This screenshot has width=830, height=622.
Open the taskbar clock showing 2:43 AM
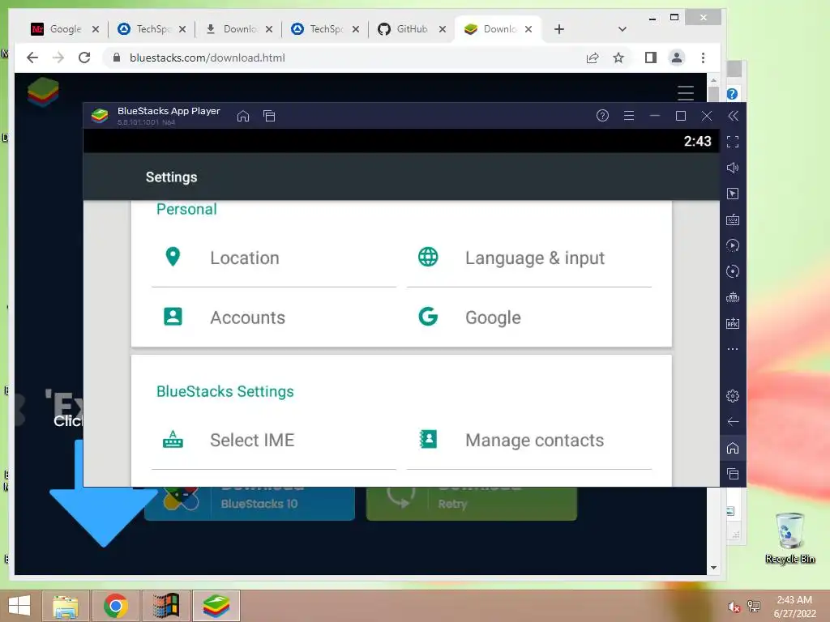pyautogui.click(x=794, y=607)
